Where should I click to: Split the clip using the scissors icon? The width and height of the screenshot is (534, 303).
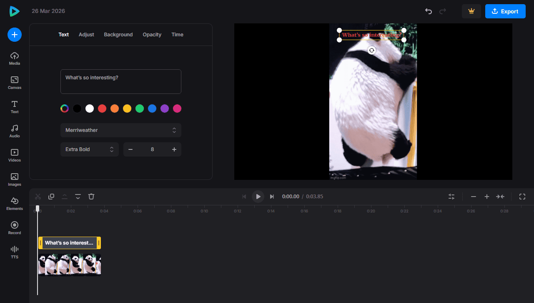coord(38,196)
